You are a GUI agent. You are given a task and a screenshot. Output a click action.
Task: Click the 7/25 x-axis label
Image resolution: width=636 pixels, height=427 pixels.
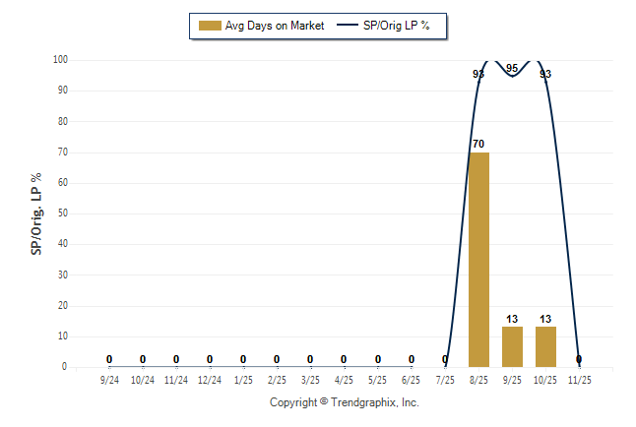click(445, 379)
